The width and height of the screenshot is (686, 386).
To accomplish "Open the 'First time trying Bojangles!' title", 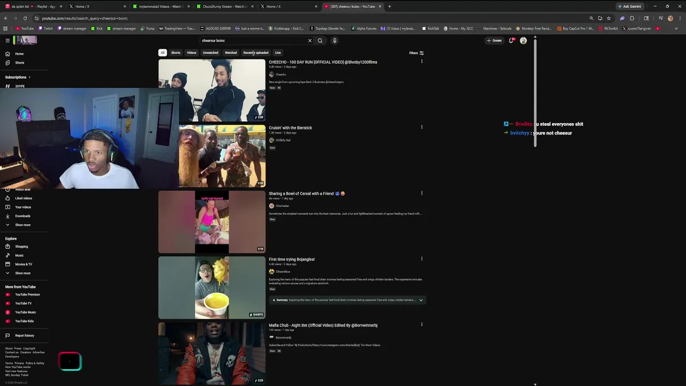I will 292,259.
